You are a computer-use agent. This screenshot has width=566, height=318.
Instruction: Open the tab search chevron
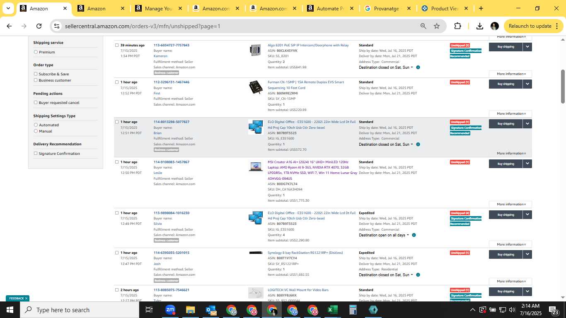pos(8,8)
